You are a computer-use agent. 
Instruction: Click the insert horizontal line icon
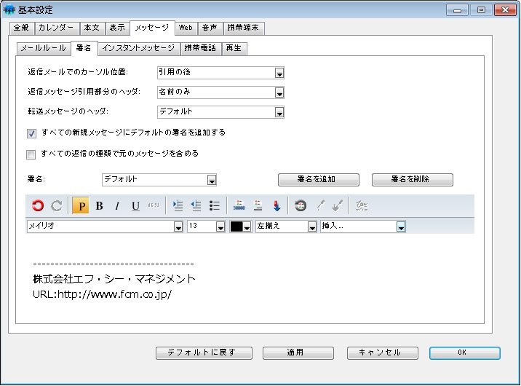[239, 205]
